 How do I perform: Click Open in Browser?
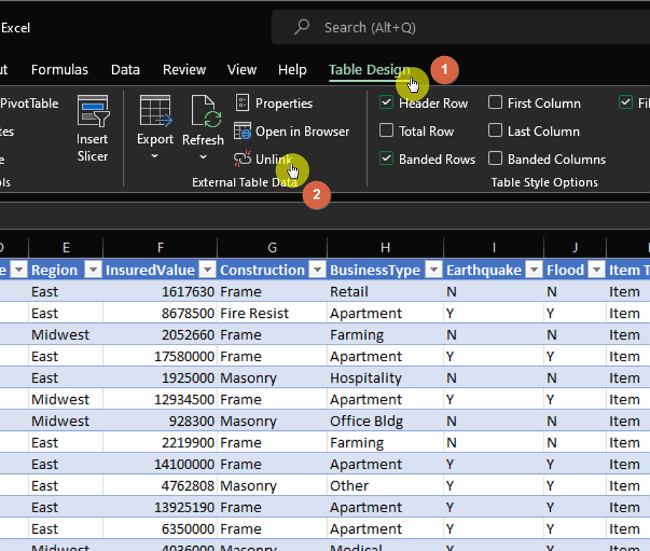(291, 132)
